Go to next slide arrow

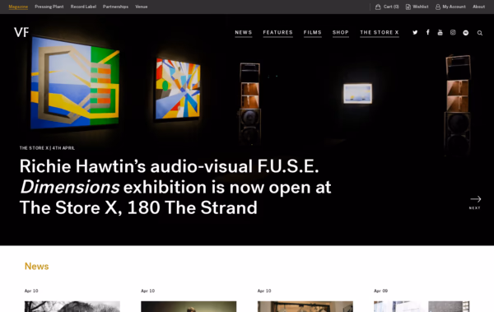coord(475,199)
